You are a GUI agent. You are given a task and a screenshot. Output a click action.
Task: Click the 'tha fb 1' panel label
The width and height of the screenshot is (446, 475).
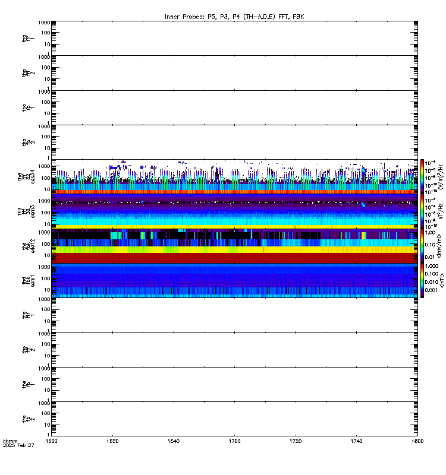pyautogui.click(x=28, y=107)
